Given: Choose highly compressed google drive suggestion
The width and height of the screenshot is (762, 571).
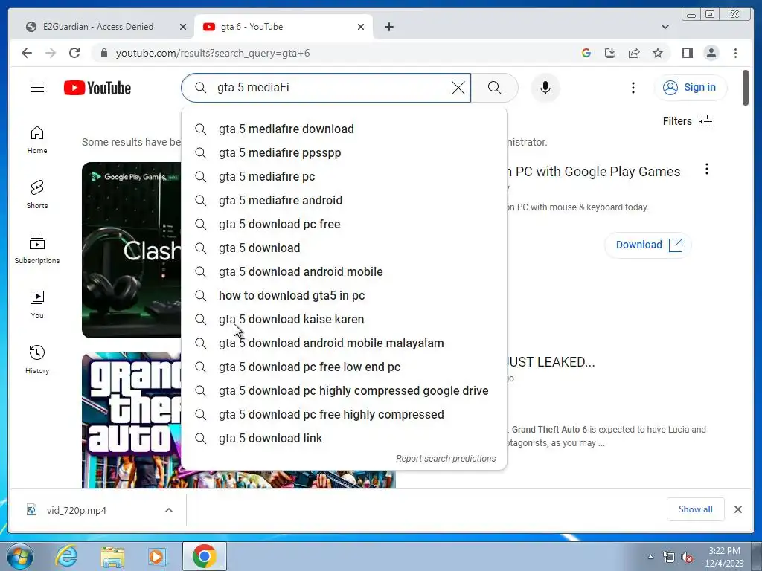Looking at the screenshot, I should [344, 390].
